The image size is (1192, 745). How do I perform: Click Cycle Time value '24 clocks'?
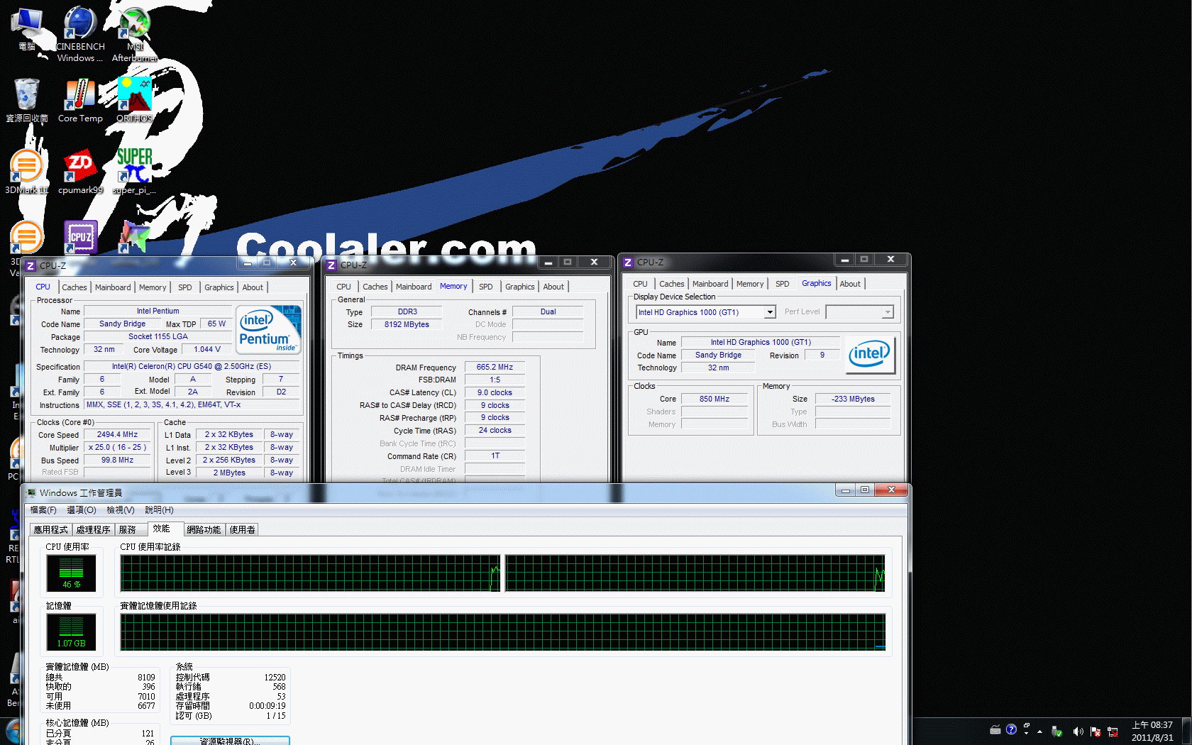click(x=495, y=430)
